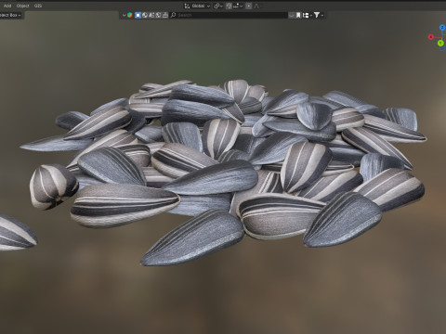
Task: Open the Global orientation dropdown
Action: click(x=201, y=6)
